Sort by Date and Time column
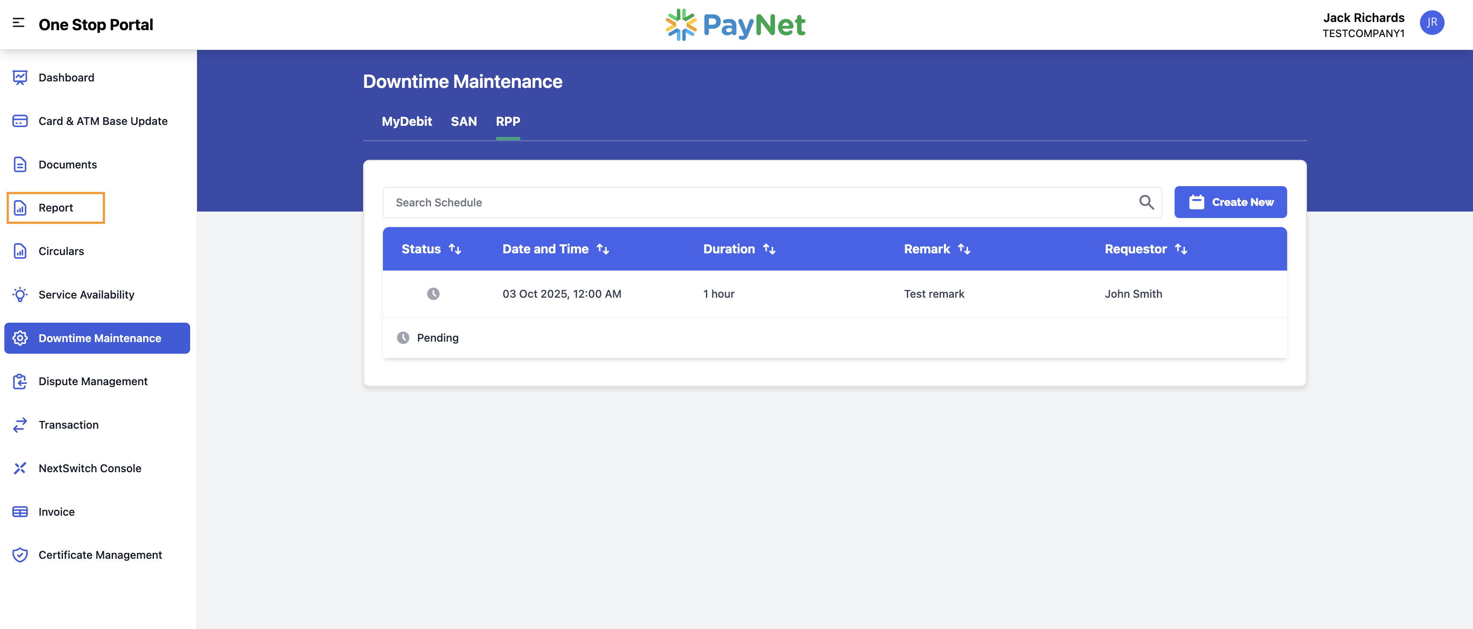This screenshot has height=629, width=1473. [x=603, y=249]
